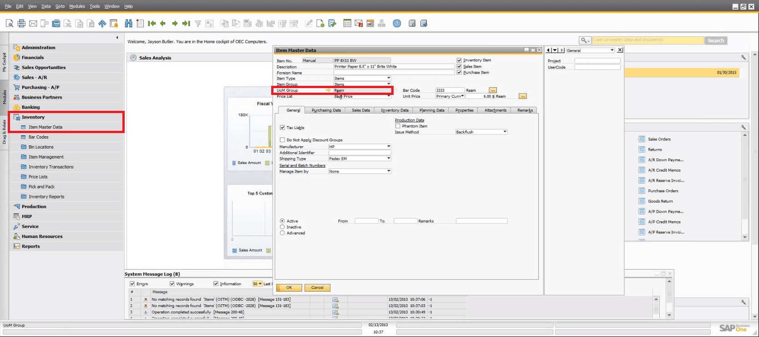Viewport: 759px width, 337px height.
Task: Click the yellow Search button
Action: click(x=716, y=40)
